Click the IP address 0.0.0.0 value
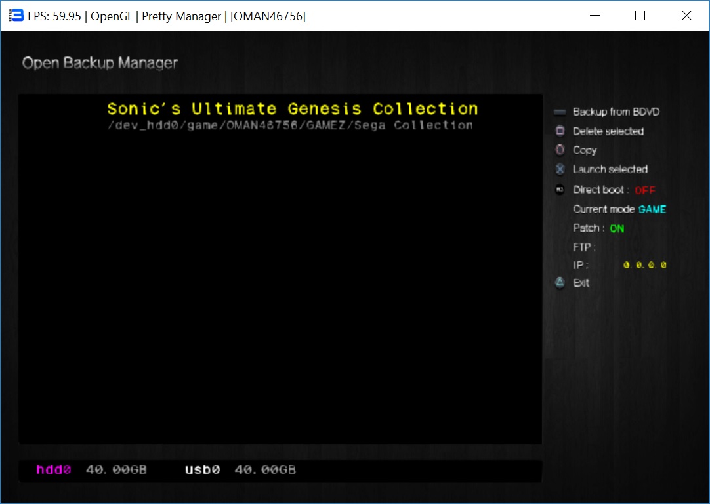710x504 pixels. [x=645, y=265]
